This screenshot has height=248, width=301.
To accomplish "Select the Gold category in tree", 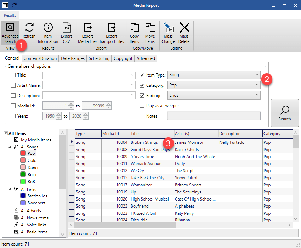I will [32, 160].
